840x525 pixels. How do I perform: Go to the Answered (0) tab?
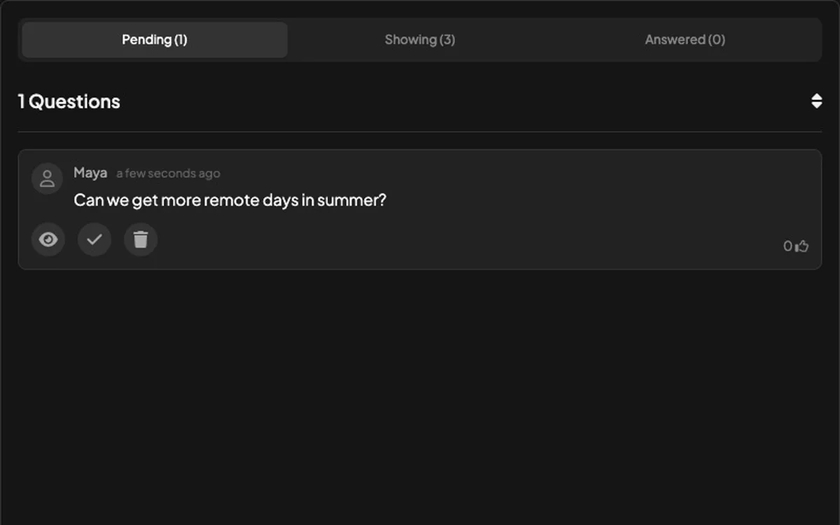[x=685, y=40]
